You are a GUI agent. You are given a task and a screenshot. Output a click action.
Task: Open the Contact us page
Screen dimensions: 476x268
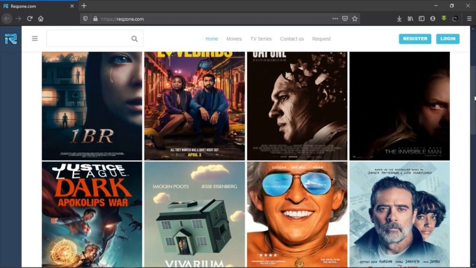292,39
